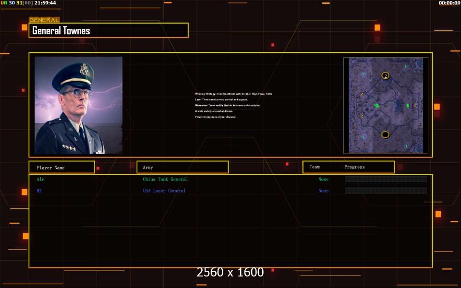
Task: Click the China Tank General army entry
Action: 165,179
